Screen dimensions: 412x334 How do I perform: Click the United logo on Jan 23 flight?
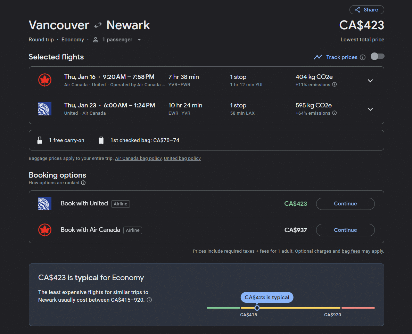point(45,109)
